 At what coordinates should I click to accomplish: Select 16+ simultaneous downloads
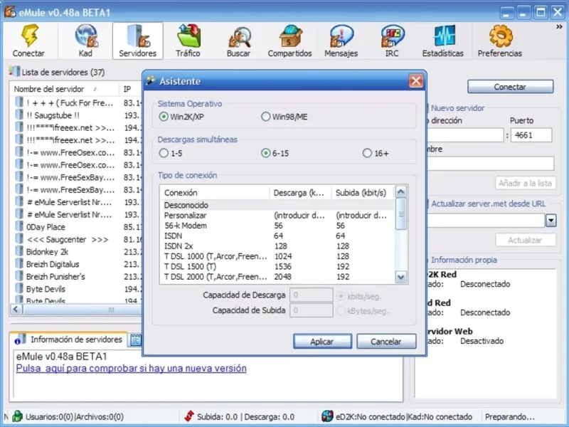[x=367, y=153]
